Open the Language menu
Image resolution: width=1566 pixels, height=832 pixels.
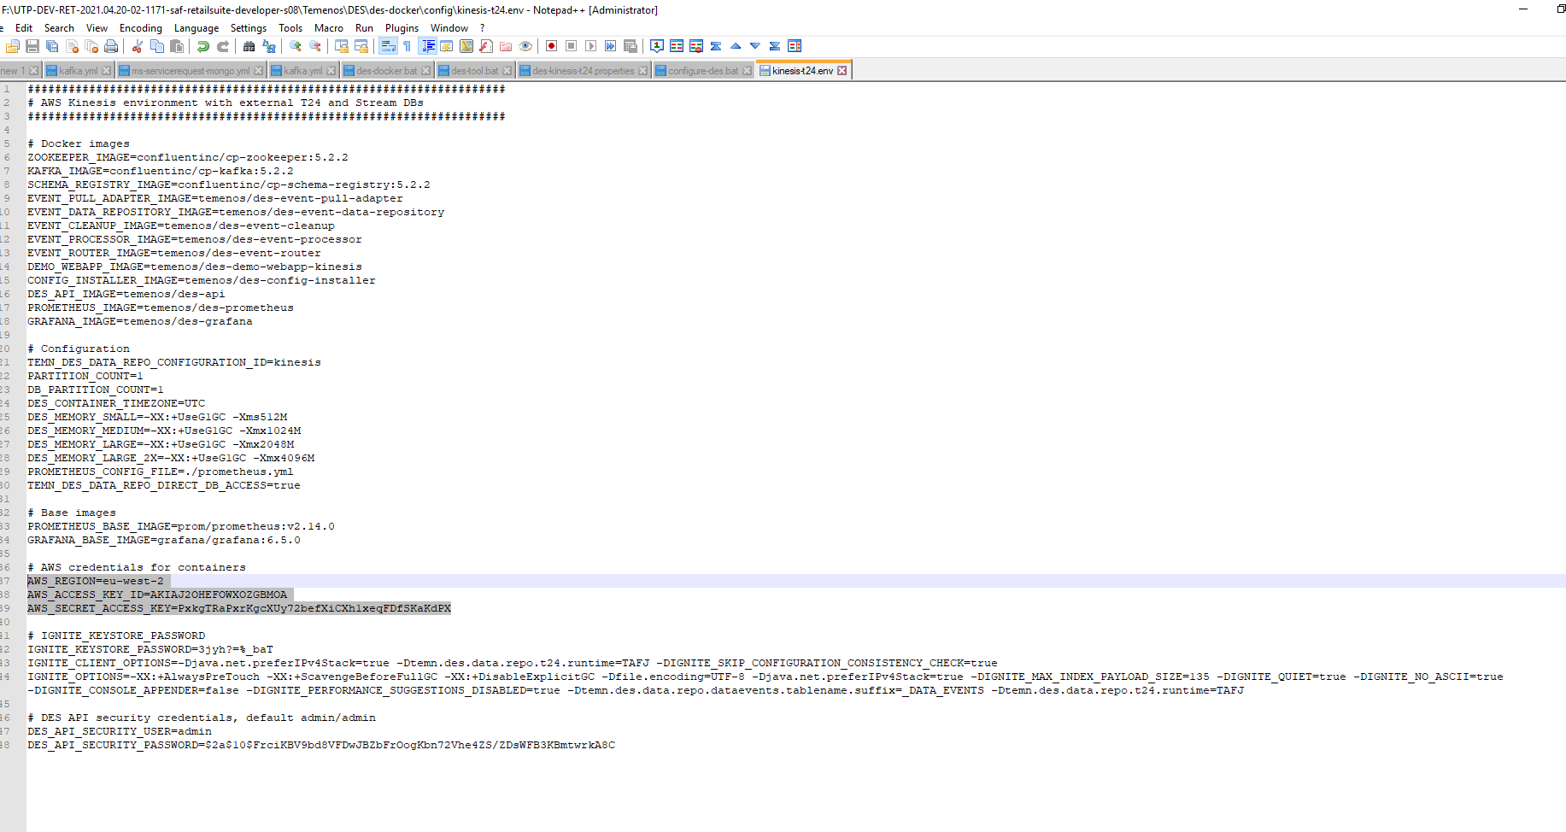tap(196, 28)
